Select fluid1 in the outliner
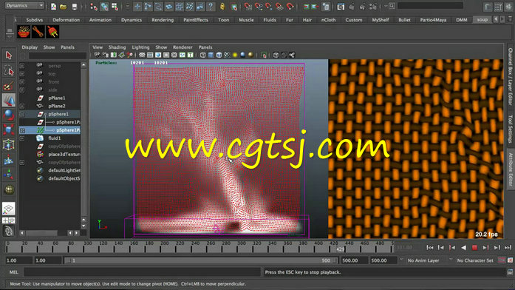 [55, 138]
